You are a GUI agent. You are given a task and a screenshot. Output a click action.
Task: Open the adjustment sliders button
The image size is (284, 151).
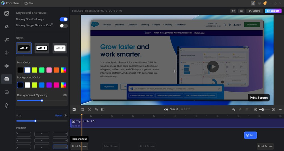241,11
